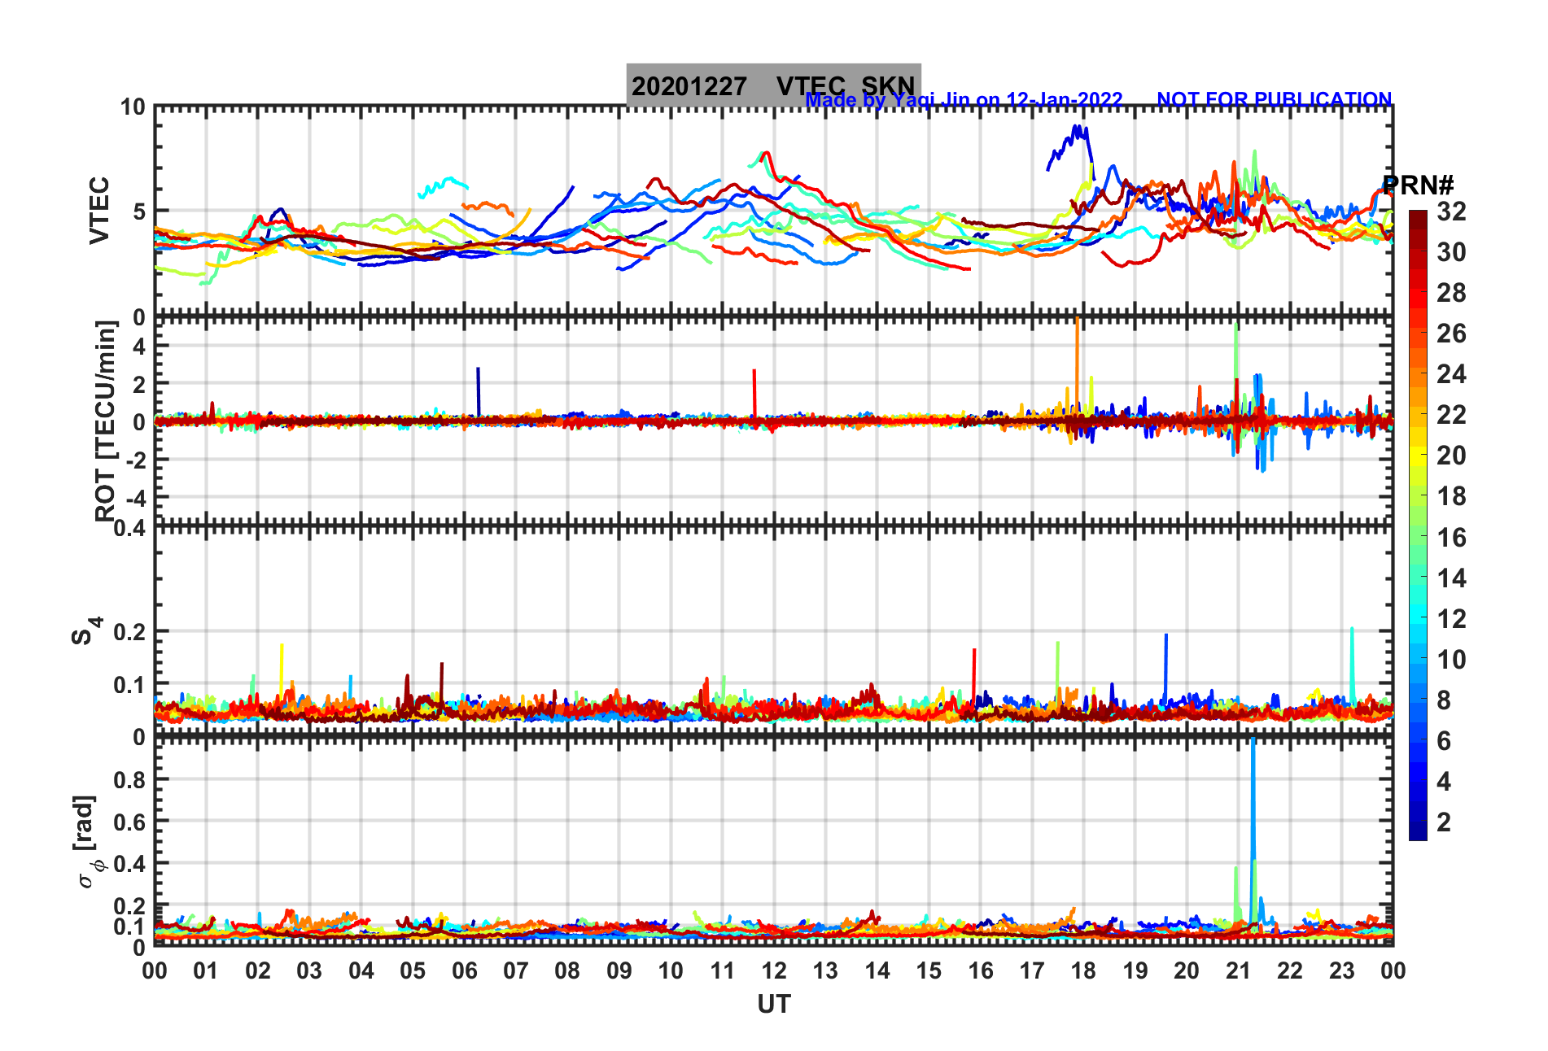
Task: Click VTEC axis tick label 5
Action: pyautogui.click(x=139, y=212)
